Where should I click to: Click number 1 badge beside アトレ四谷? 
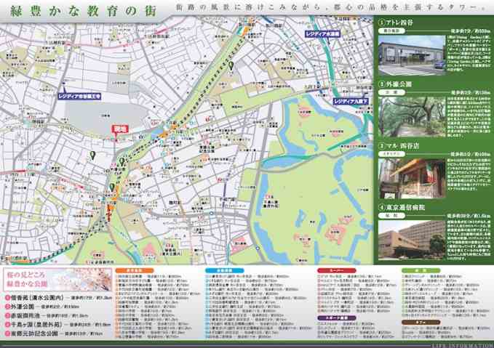pos(382,23)
